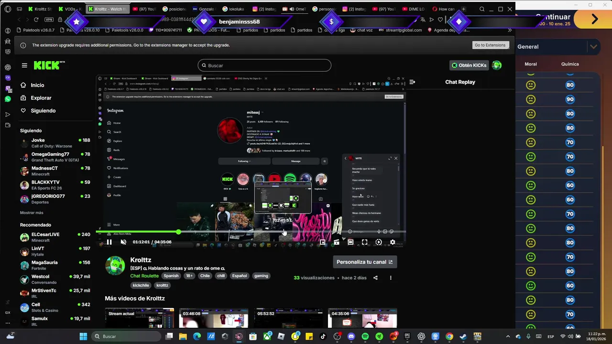Open Jovke channel in following list

pos(55,143)
